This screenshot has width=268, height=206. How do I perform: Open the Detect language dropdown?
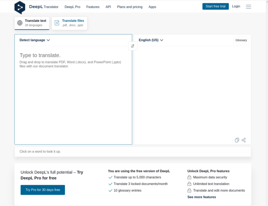point(35,40)
